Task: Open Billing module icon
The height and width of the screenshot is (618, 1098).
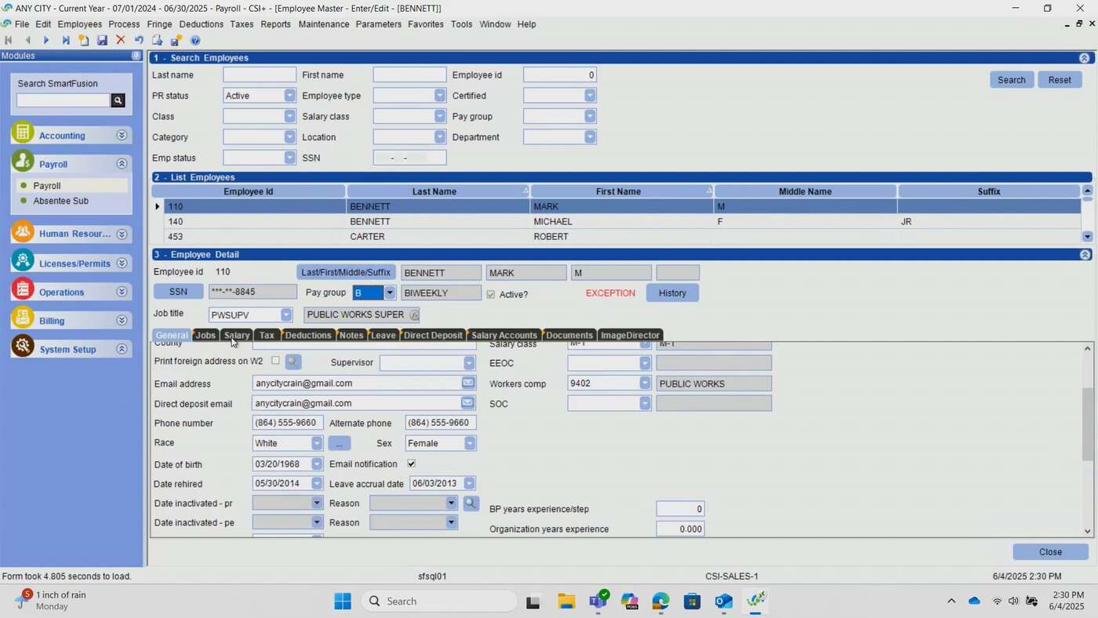Action: pyautogui.click(x=23, y=319)
